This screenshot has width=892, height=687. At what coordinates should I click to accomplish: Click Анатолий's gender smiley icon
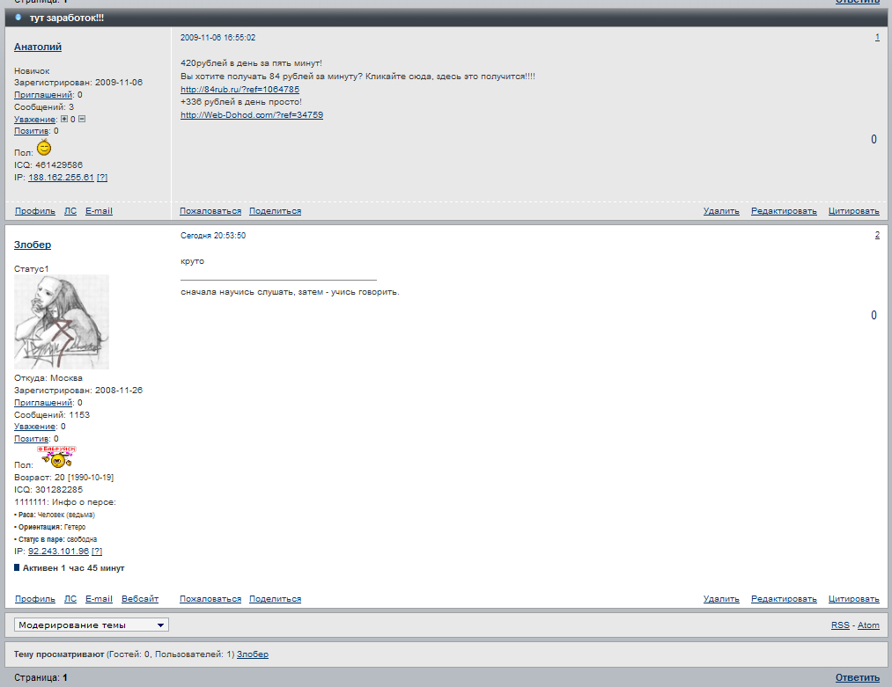tap(44, 148)
